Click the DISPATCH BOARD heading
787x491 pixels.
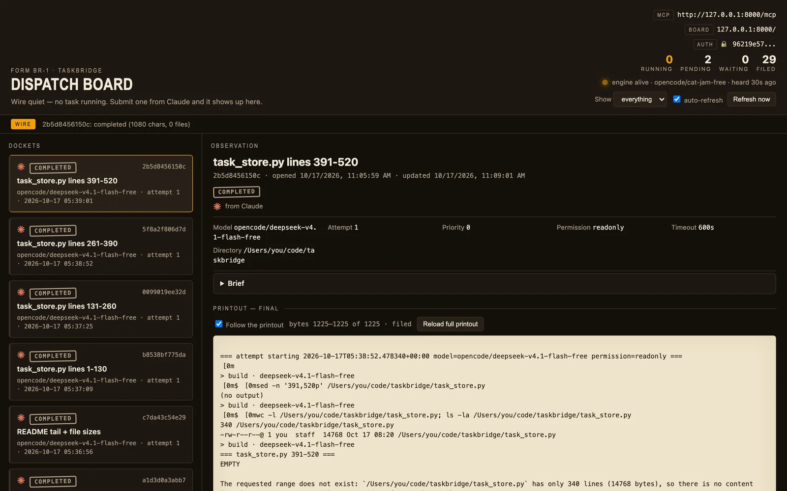[72, 84]
